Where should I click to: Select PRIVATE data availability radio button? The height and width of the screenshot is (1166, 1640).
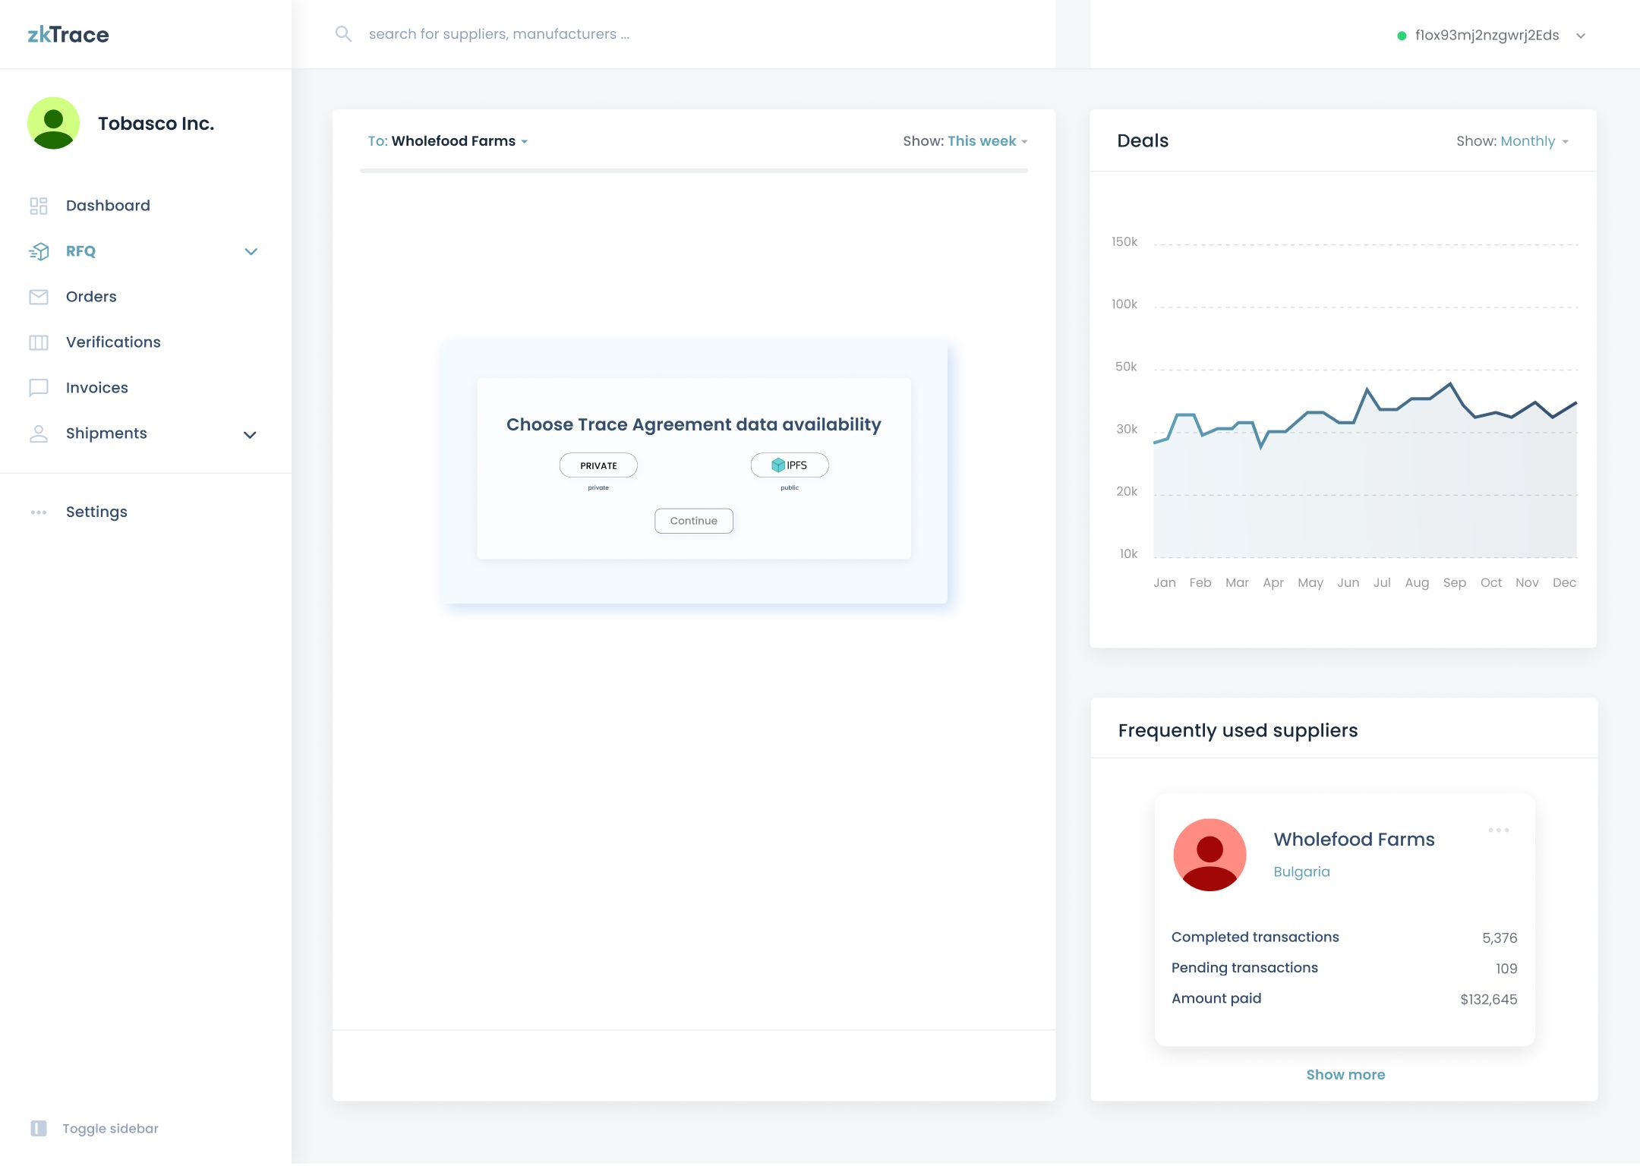tap(598, 465)
